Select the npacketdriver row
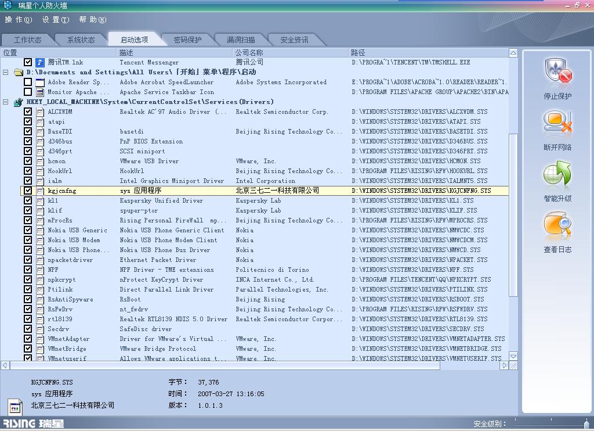This screenshot has height=431, width=594. pos(265,260)
